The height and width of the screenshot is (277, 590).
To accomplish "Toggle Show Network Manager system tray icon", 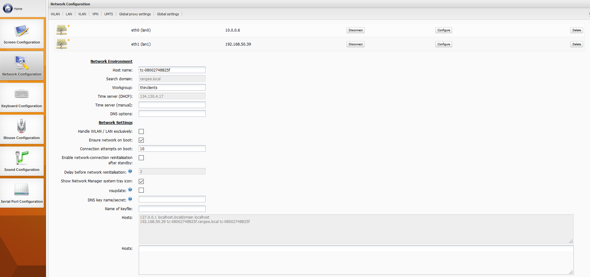I will tap(141, 181).
